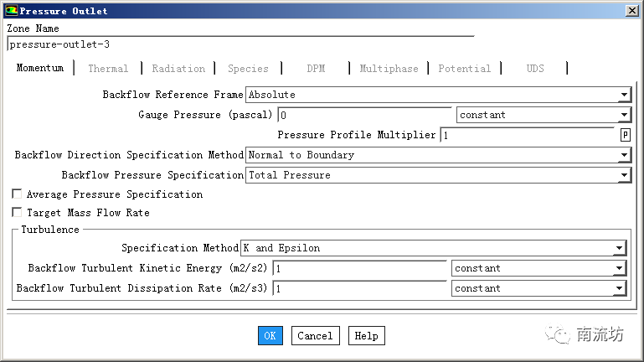
Task: Enable Average Pressure Specification checkbox
Action: point(17,194)
